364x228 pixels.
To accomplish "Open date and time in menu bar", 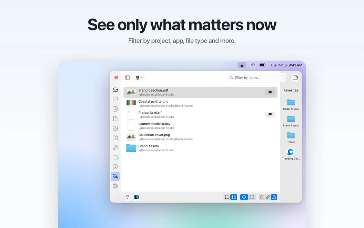I will 286,65.
